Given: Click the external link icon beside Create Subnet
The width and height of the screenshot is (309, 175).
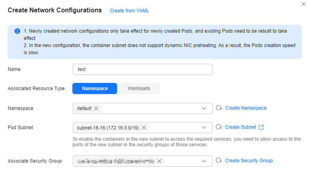Looking at the screenshot, I should [x=261, y=127].
